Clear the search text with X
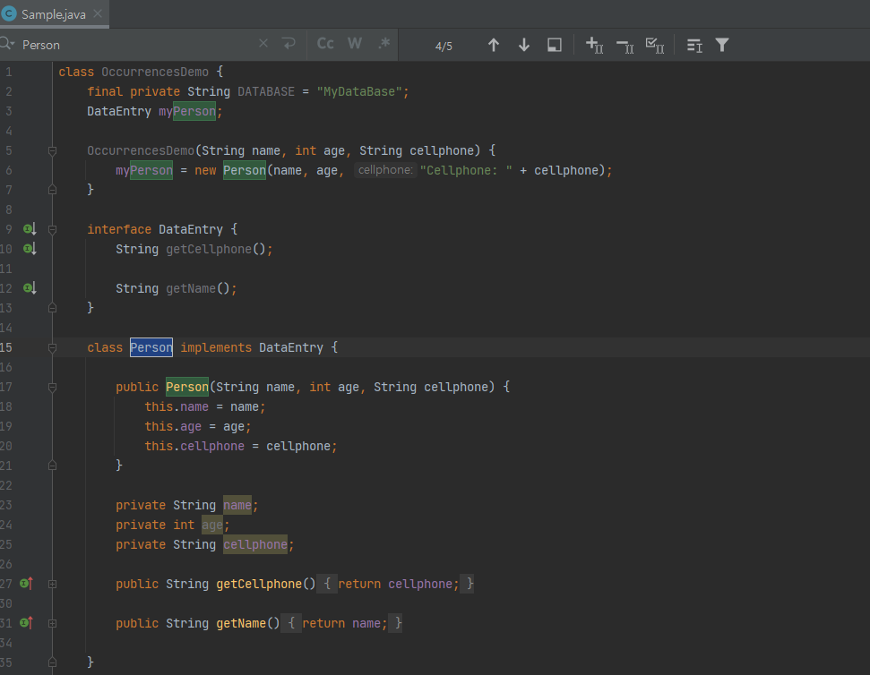Viewport: 870px width, 675px height. [263, 43]
